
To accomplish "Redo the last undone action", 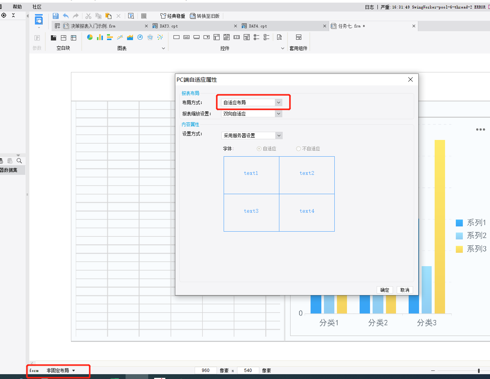I will point(76,16).
